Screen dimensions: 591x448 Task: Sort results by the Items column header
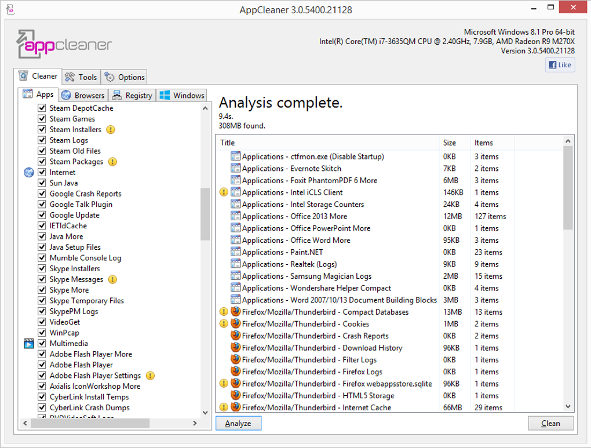(493, 143)
